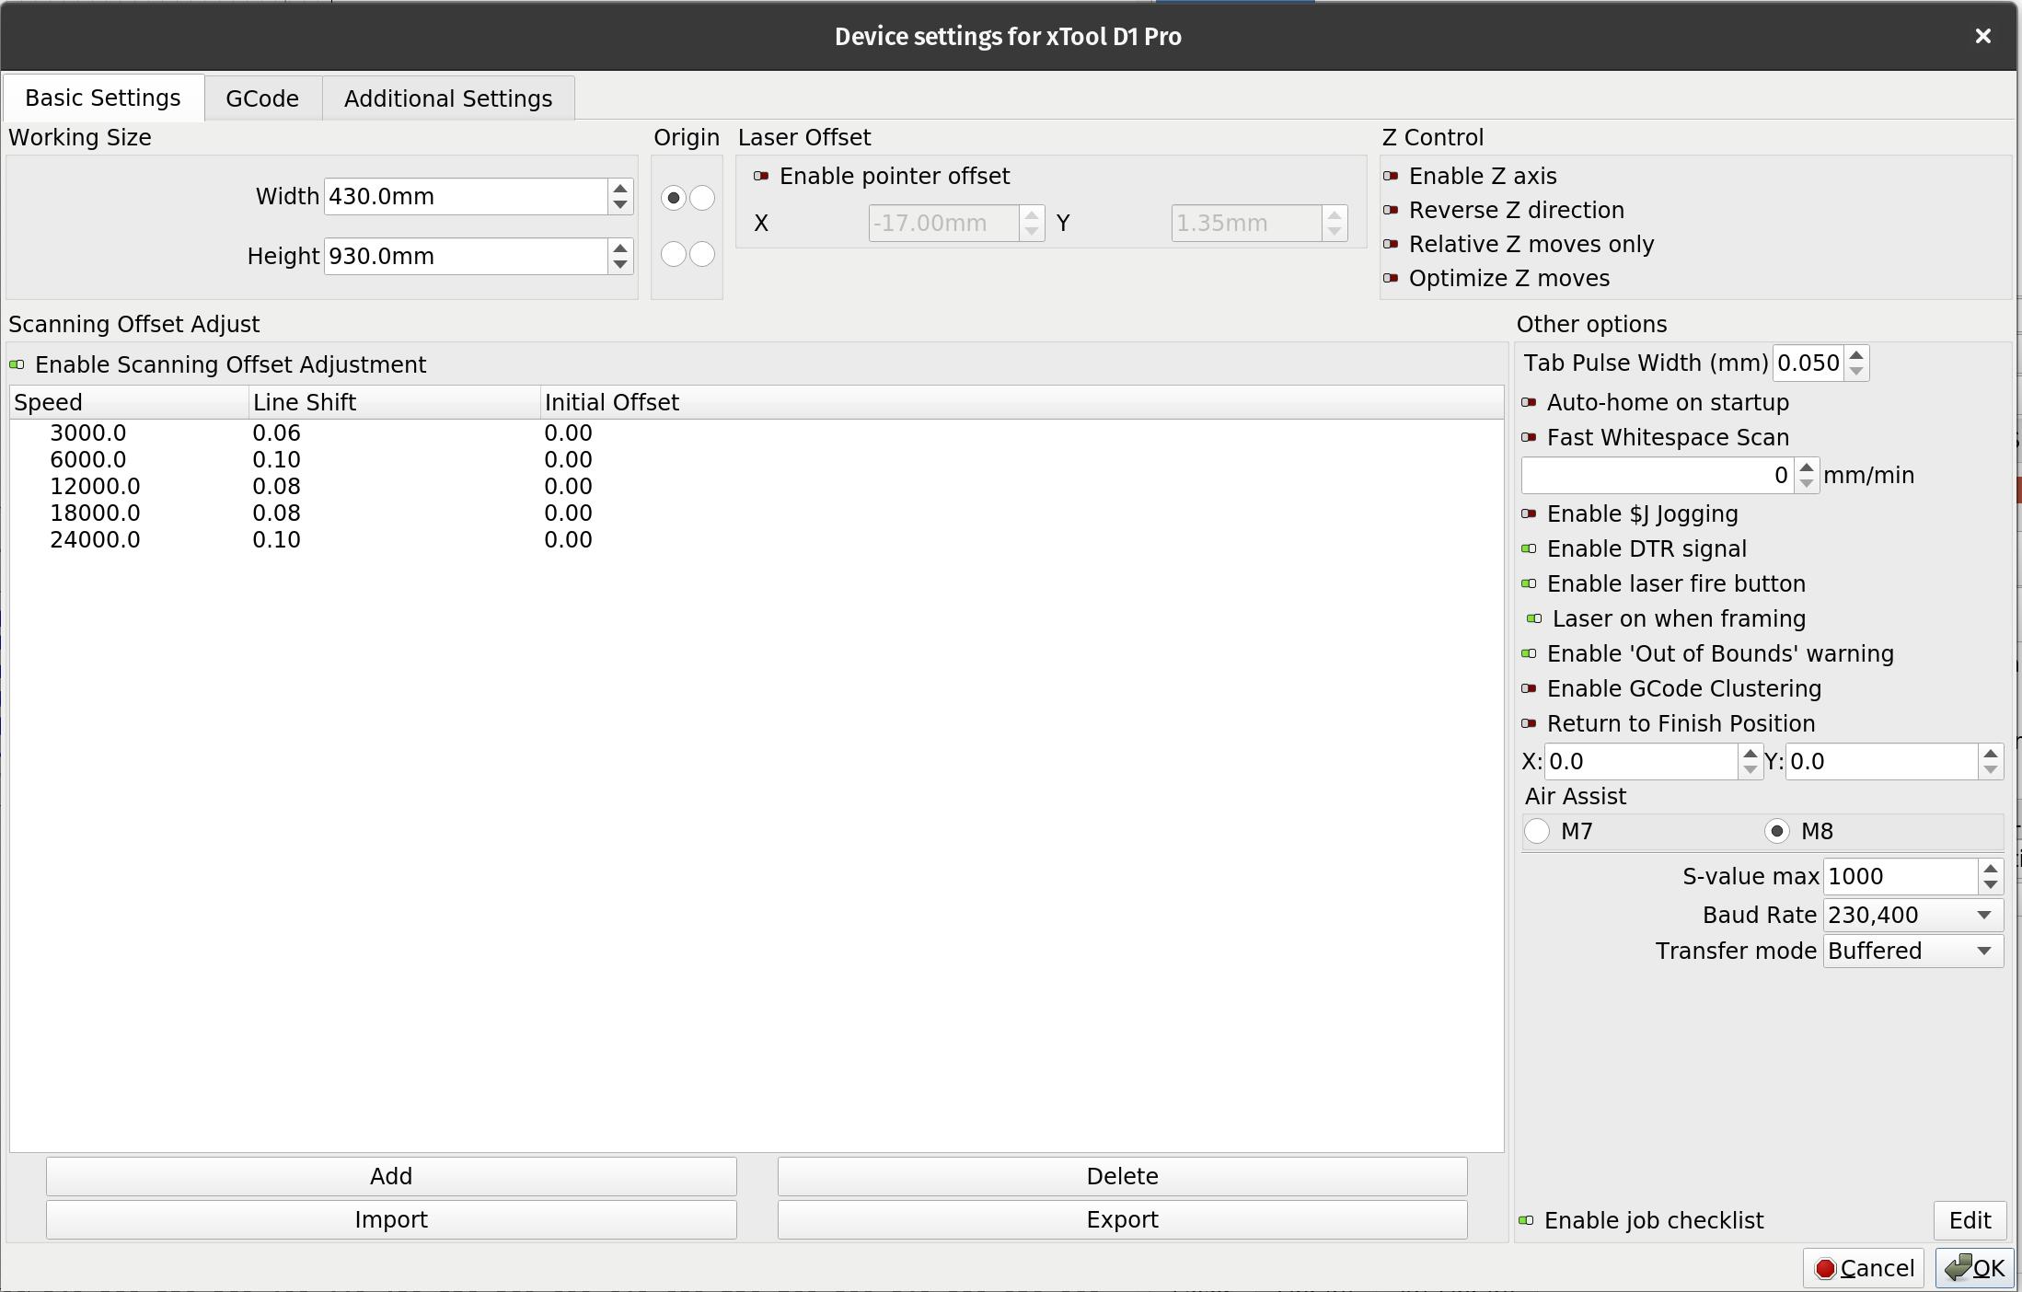Image resolution: width=2022 pixels, height=1292 pixels.
Task: Click the Import button
Action: pyautogui.click(x=391, y=1220)
